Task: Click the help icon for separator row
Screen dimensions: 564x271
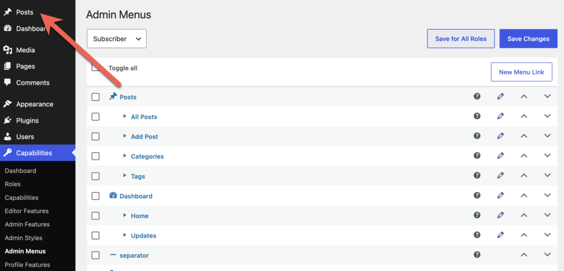Action: (477, 255)
